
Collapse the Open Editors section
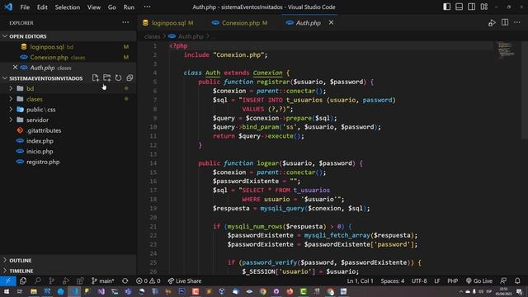[68, 36]
